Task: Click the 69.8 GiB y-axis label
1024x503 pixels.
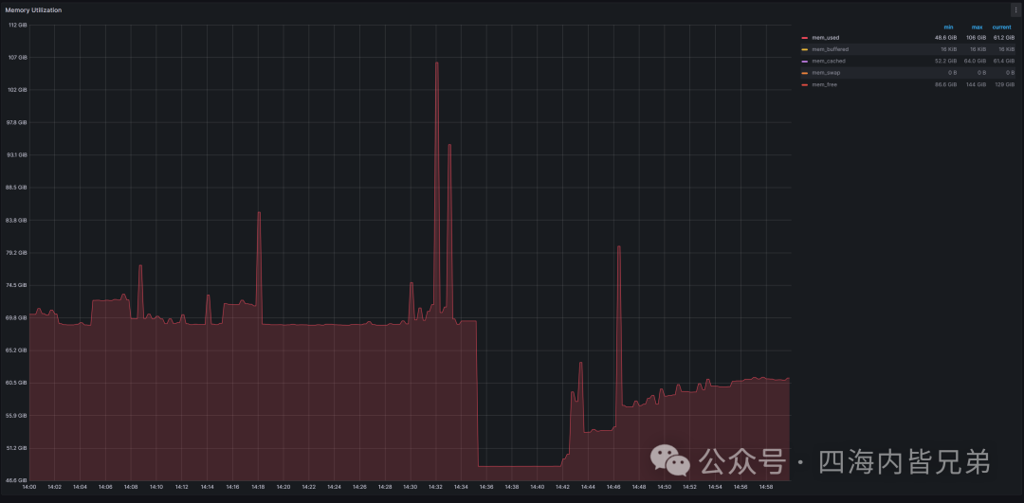Action: pos(18,317)
